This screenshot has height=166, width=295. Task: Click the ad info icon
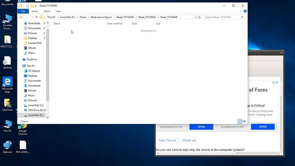click(x=273, y=83)
